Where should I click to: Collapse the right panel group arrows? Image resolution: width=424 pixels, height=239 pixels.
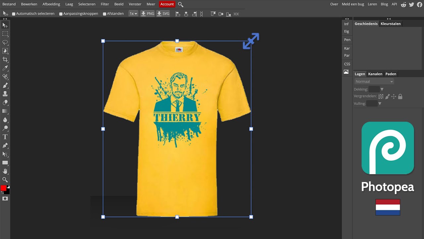[x=389, y=19]
